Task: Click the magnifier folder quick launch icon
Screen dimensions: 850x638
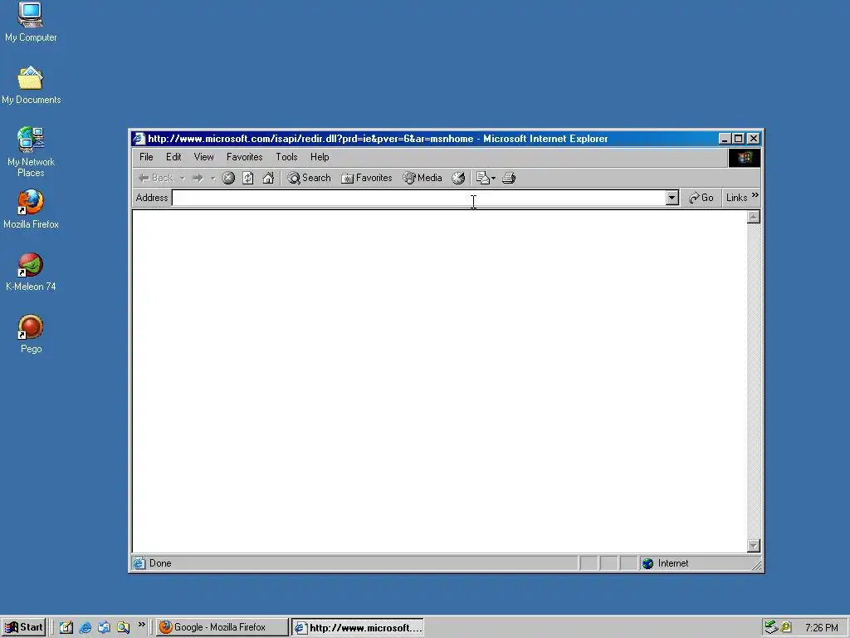Action: pos(123,628)
